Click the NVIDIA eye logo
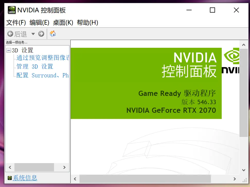Image resolution: width=250 pixels, height=187 pixels. click(x=231, y=56)
